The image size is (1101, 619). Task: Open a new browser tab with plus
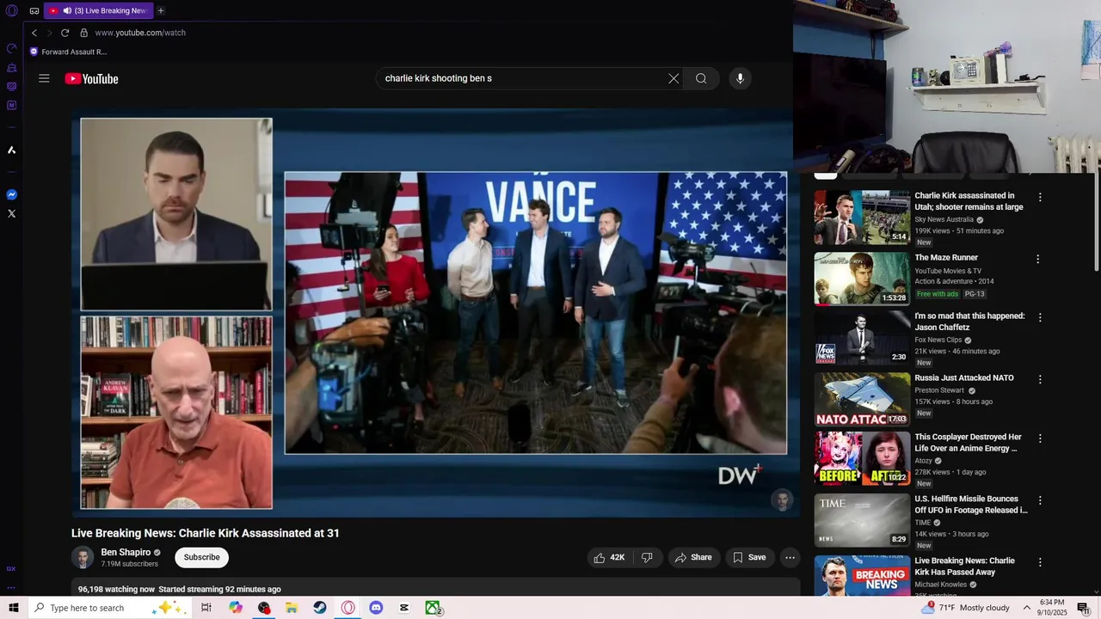click(161, 10)
